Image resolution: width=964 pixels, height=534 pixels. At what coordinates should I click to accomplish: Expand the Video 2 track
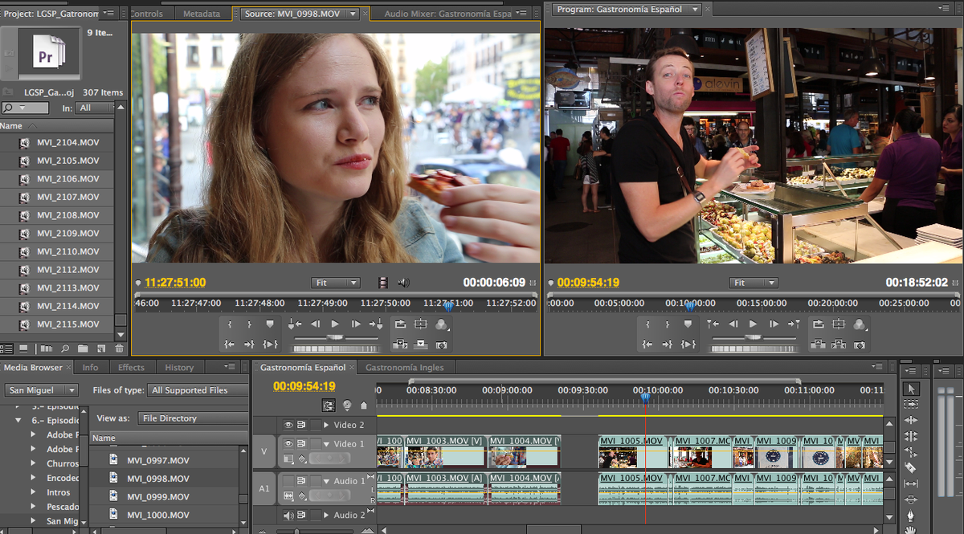coord(326,425)
